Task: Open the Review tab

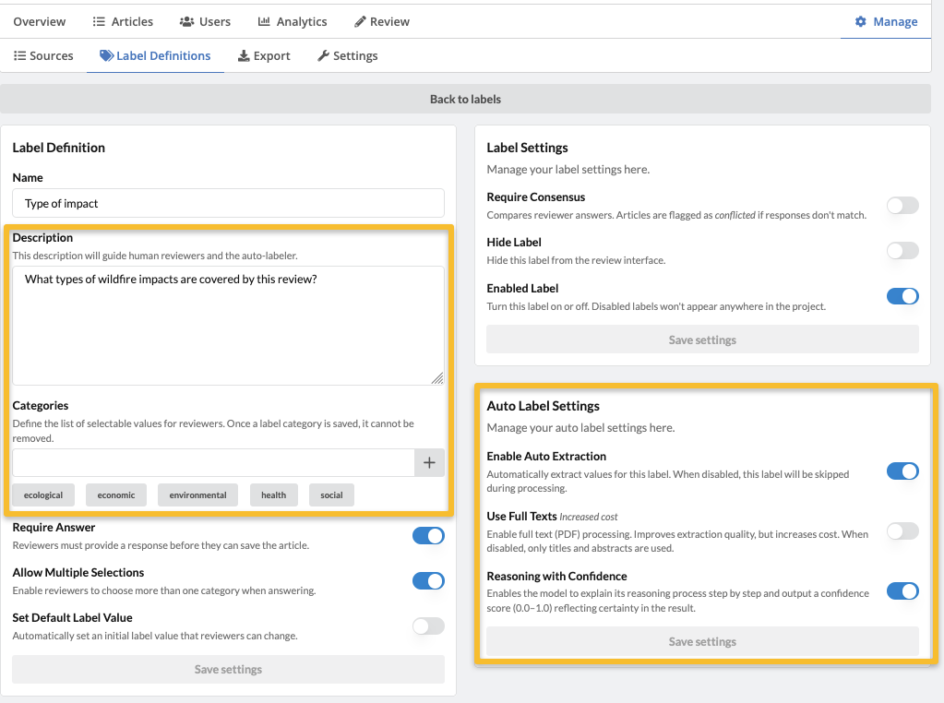Action: coord(382,21)
